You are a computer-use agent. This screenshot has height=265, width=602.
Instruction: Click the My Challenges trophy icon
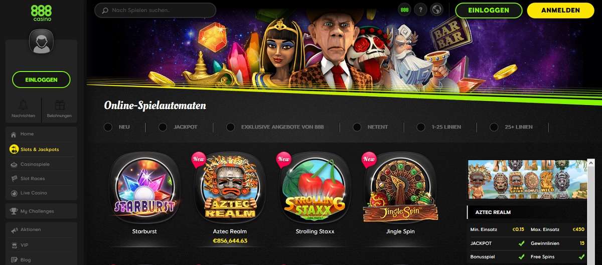tap(14, 211)
